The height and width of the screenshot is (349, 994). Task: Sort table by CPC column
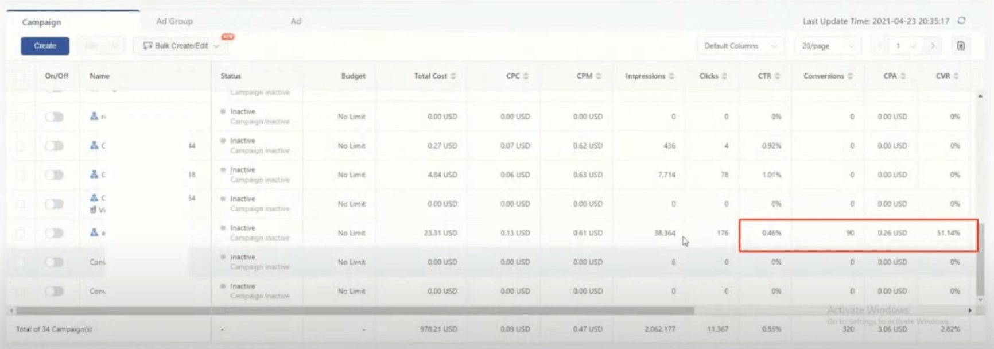(x=526, y=76)
